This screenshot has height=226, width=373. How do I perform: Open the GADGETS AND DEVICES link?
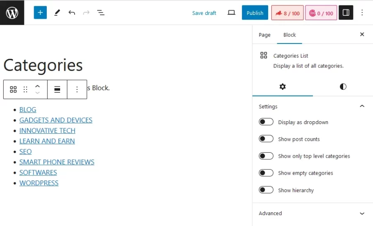tap(56, 120)
